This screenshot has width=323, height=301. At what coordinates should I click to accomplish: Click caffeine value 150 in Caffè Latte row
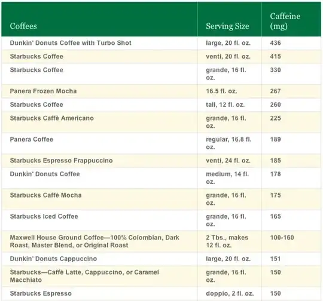(x=275, y=272)
